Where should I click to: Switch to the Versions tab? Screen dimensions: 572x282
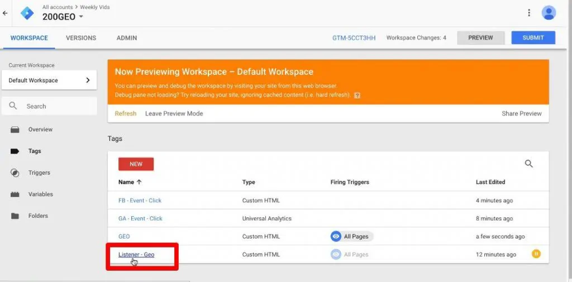tap(81, 37)
